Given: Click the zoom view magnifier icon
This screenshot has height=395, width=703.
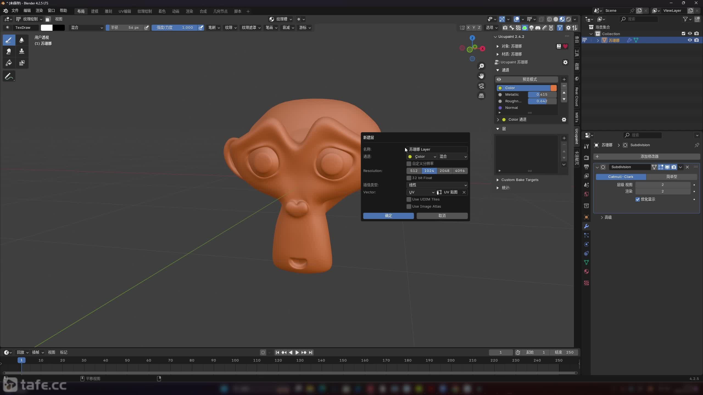Looking at the screenshot, I should [x=481, y=66].
